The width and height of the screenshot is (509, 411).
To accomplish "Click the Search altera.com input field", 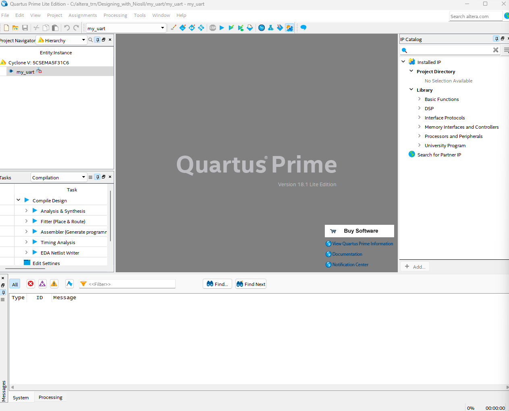I will tap(476, 16).
